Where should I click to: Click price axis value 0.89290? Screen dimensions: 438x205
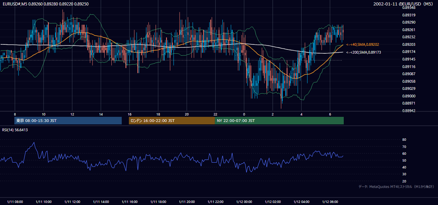pos(409,22)
